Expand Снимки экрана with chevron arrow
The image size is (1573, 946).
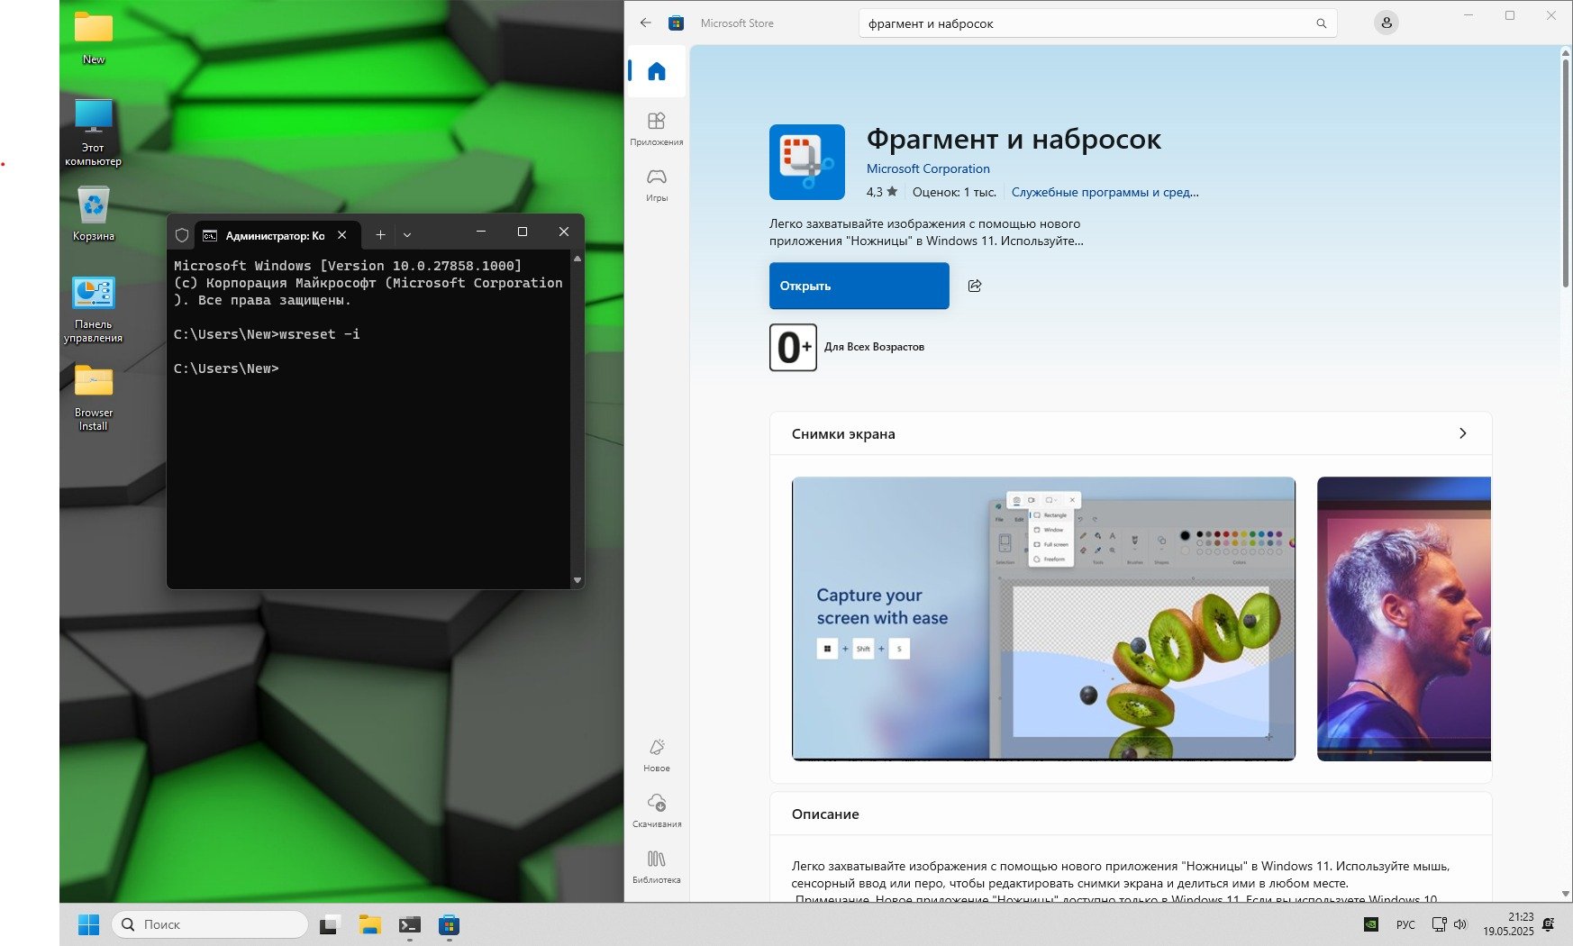coord(1462,433)
